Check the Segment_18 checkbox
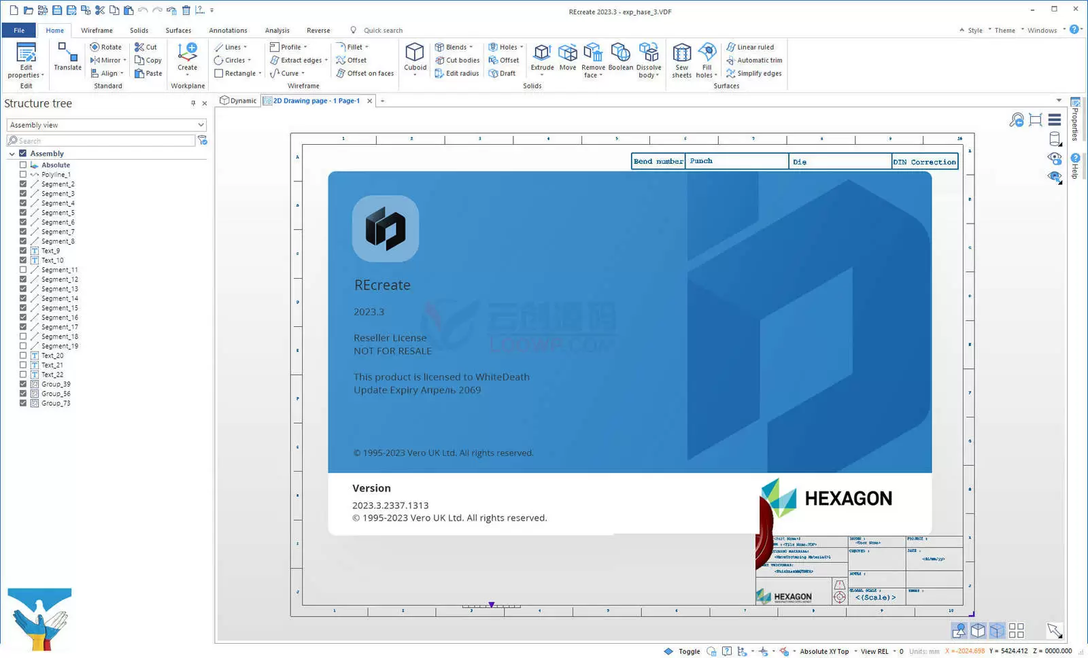This screenshot has height=658, width=1088. [23, 336]
